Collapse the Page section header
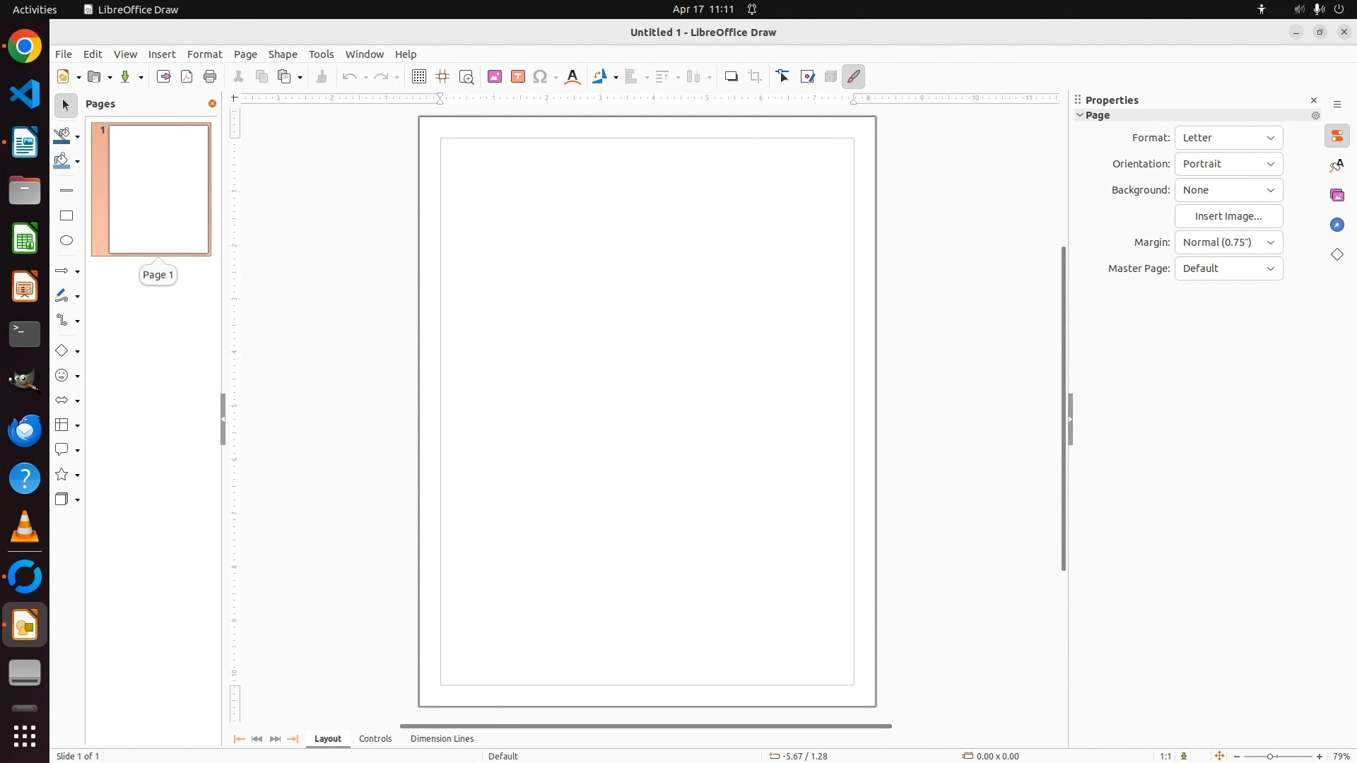The height and width of the screenshot is (763, 1357). [x=1097, y=116]
